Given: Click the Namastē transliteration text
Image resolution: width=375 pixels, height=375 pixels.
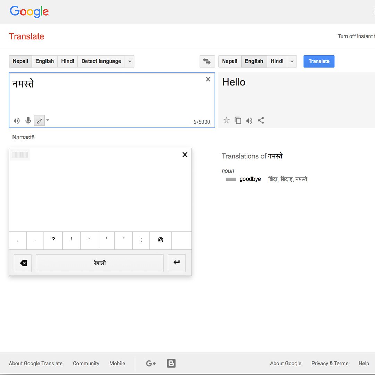Looking at the screenshot, I should click(24, 137).
